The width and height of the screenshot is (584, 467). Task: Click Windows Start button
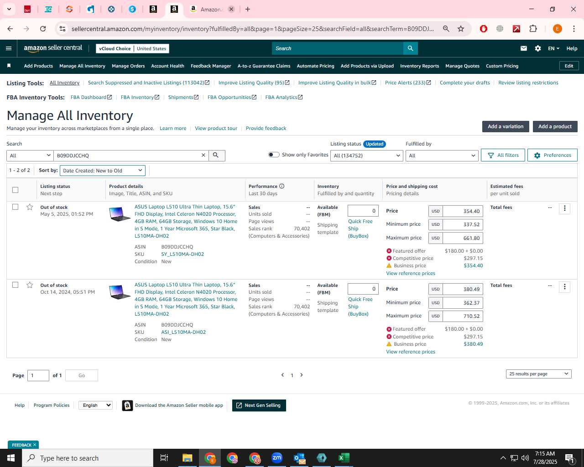pos(11,458)
